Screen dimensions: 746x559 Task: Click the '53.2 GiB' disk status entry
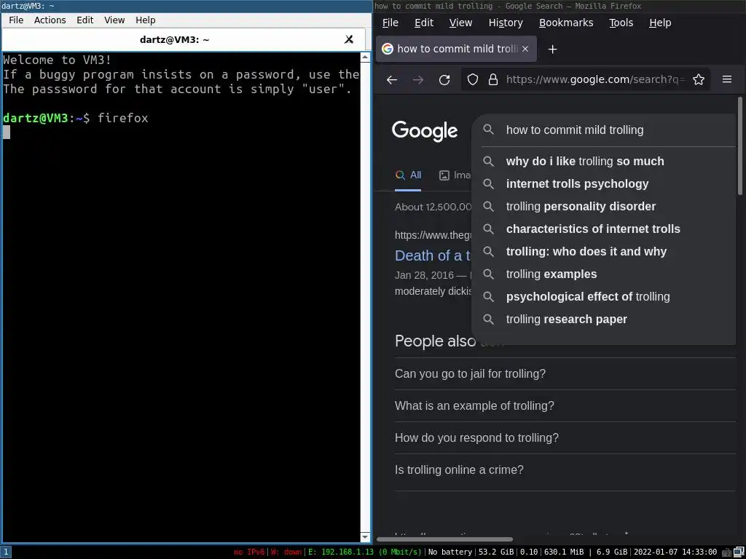point(495,552)
